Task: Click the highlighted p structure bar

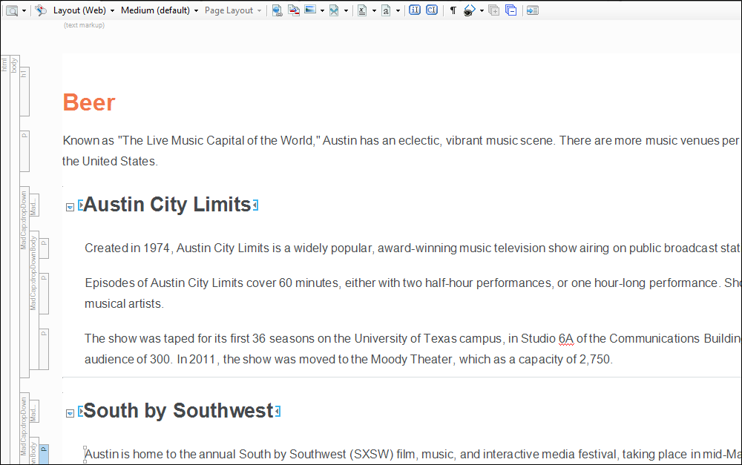Action: point(44,455)
